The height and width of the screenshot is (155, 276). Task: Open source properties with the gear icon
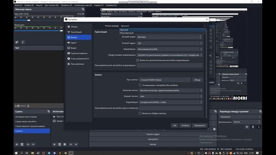pyautogui.click(x=65, y=144)
